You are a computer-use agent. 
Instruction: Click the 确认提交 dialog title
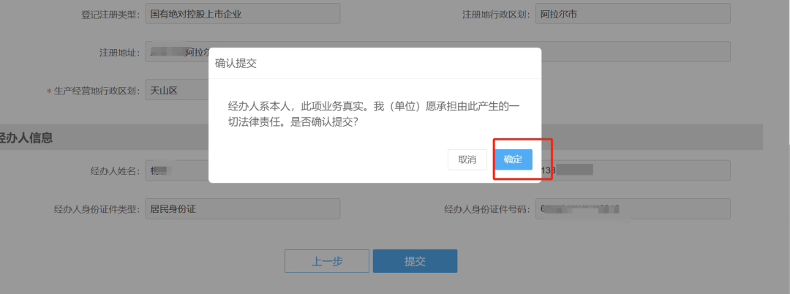[236, 64]
